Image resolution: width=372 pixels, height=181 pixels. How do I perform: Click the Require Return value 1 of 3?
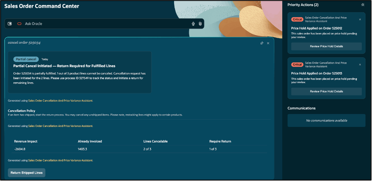213,149
